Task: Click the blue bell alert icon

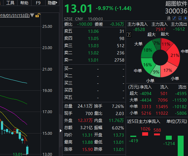Action: (180, 18)
